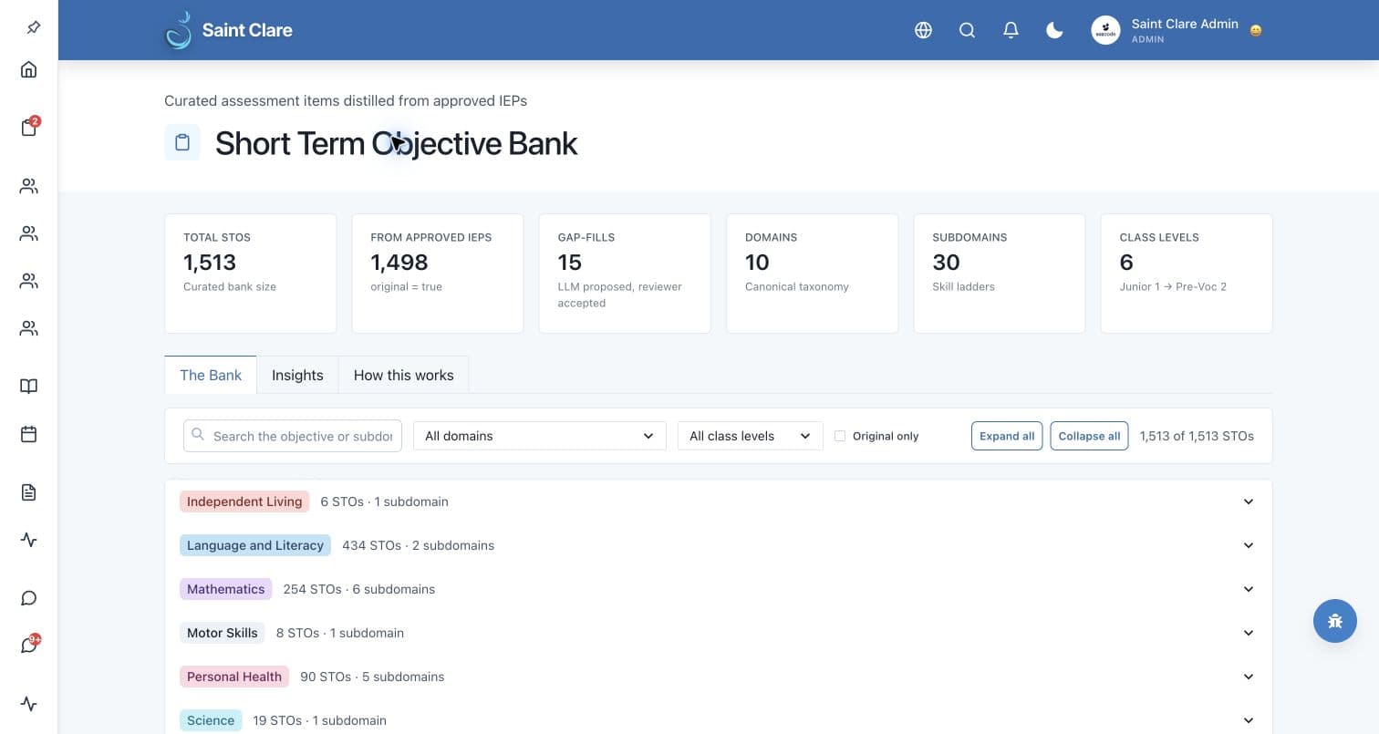The width and height of the screenshot is (1379, 734).
Task: Click the Science domain tag
Action: click(x=211, y=720)
